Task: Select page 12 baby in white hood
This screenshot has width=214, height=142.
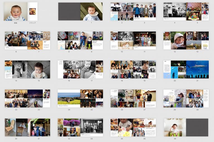Action: click(178, 40)
